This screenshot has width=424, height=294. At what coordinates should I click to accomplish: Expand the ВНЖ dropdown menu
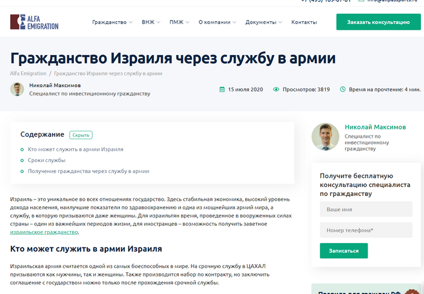pos(151,22)
